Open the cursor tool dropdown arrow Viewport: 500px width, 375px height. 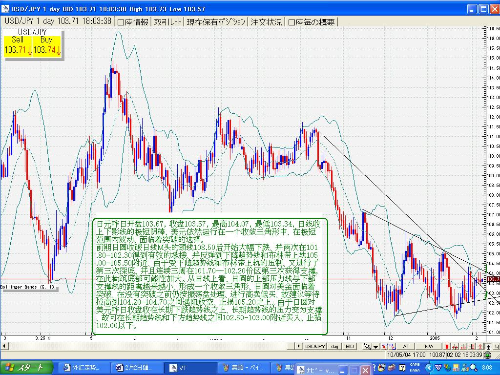coord(375,347)
